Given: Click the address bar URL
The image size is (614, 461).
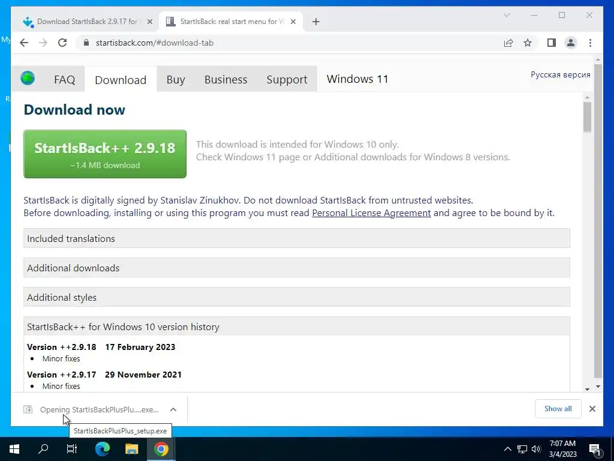Looking at the screenshot, I should click(155, 43).
